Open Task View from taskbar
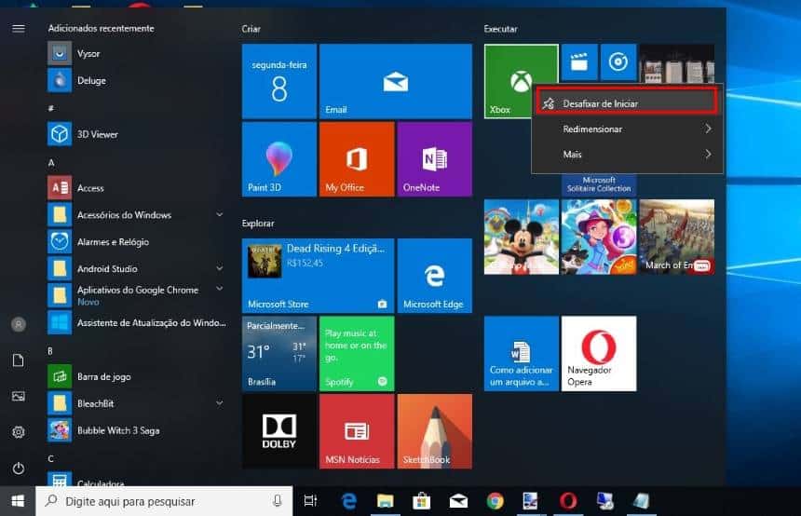The height and width of the screenshot is (516, 801). [310, 501]
